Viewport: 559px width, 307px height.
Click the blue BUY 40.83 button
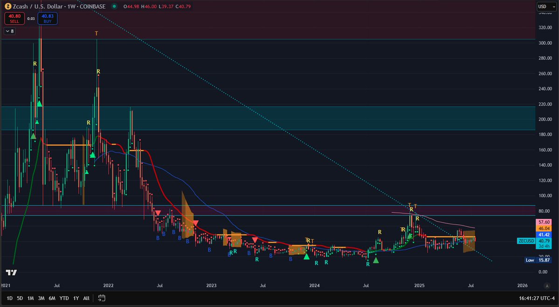[x=48, y=19]
